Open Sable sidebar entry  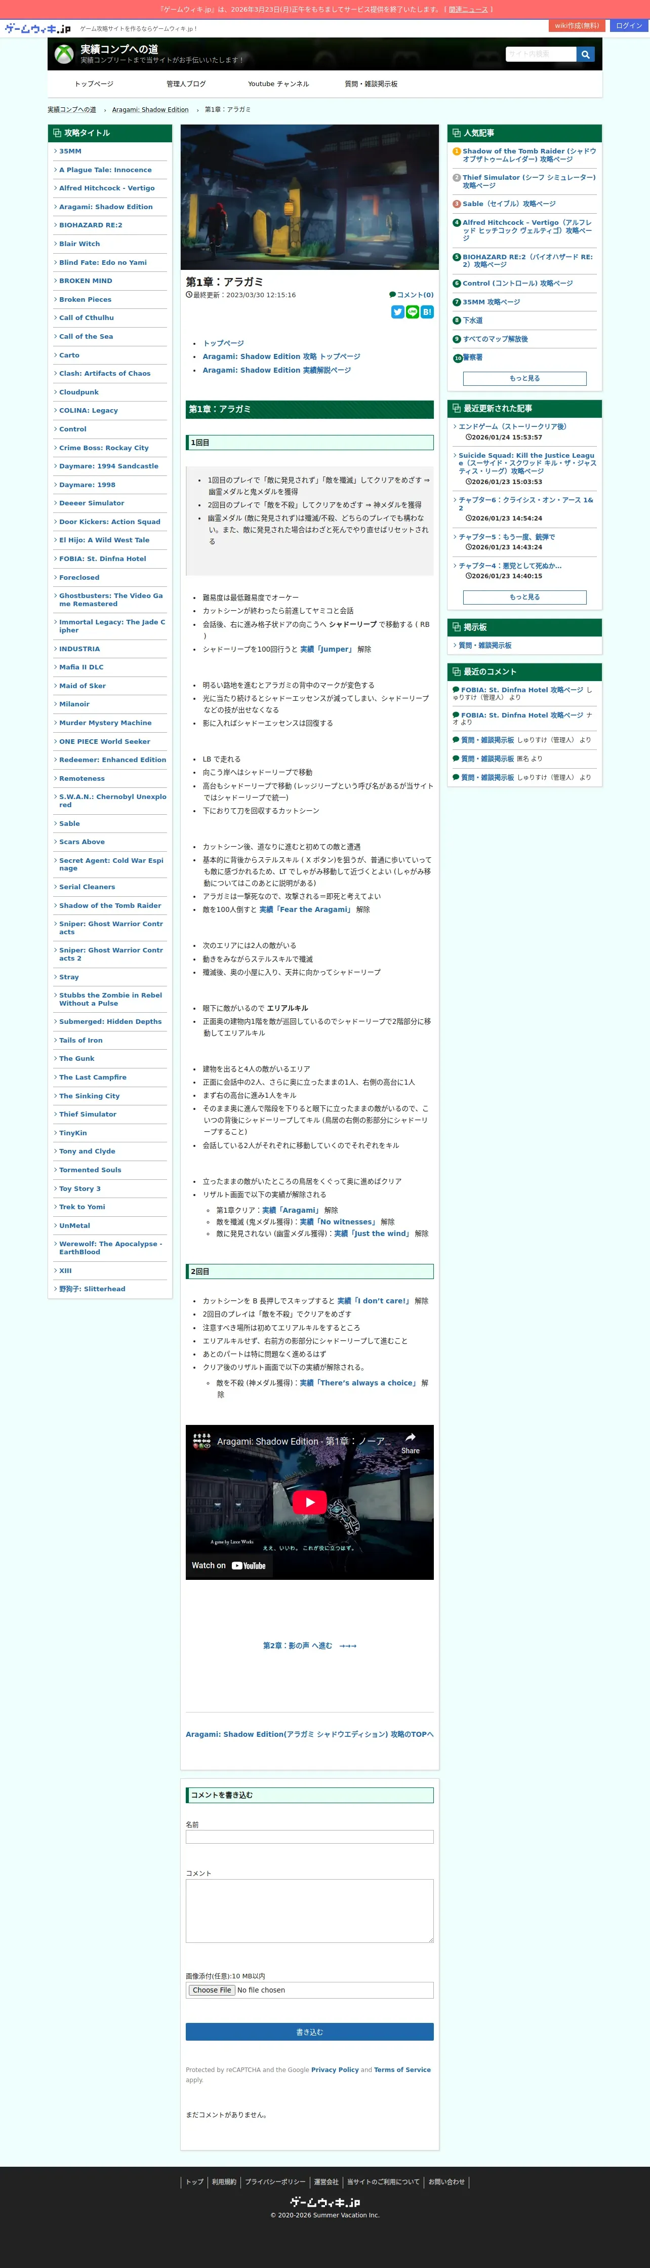(x=69, y=823)
